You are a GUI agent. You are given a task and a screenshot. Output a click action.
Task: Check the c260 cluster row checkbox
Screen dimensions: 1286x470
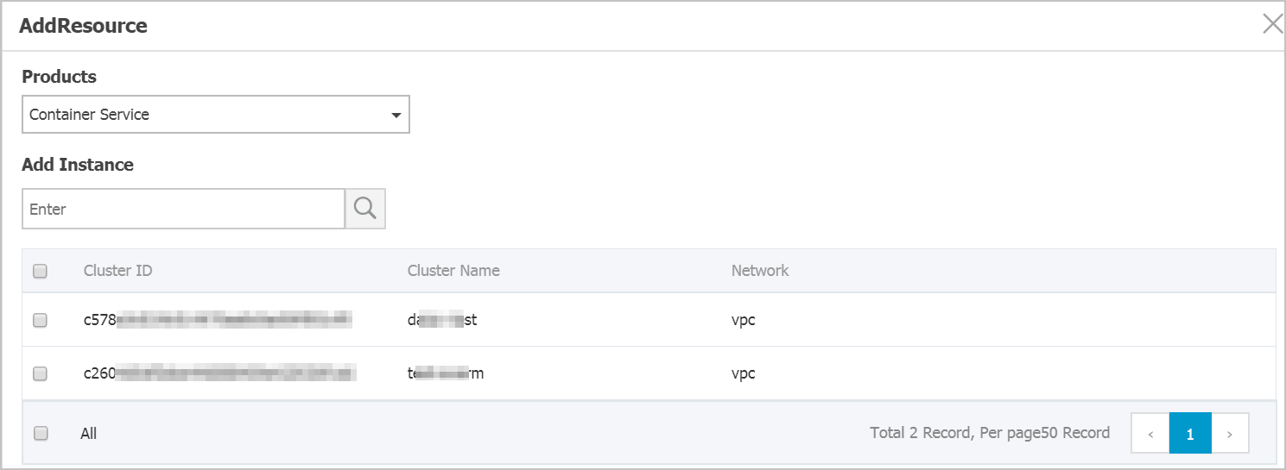tap(40, 373)
